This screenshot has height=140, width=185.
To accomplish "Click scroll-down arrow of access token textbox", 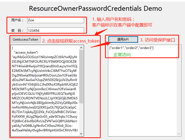I will (x=81, y=134).
